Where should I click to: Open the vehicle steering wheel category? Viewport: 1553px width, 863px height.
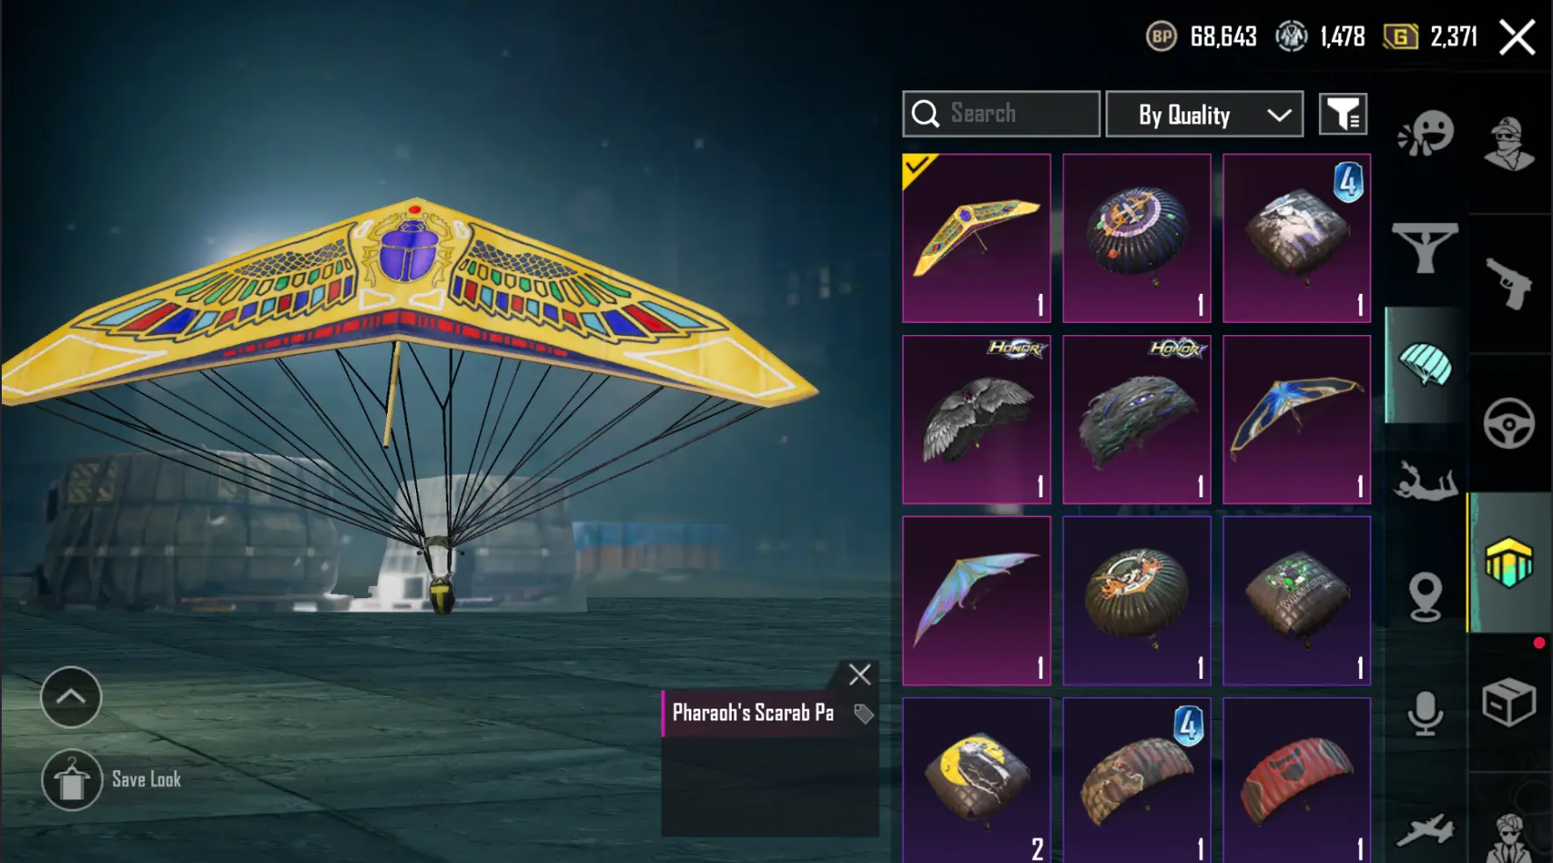(1509, 424)
